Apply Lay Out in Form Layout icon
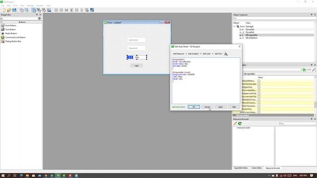The width and height of the screenshot is (317, 178). coord(82,10)
